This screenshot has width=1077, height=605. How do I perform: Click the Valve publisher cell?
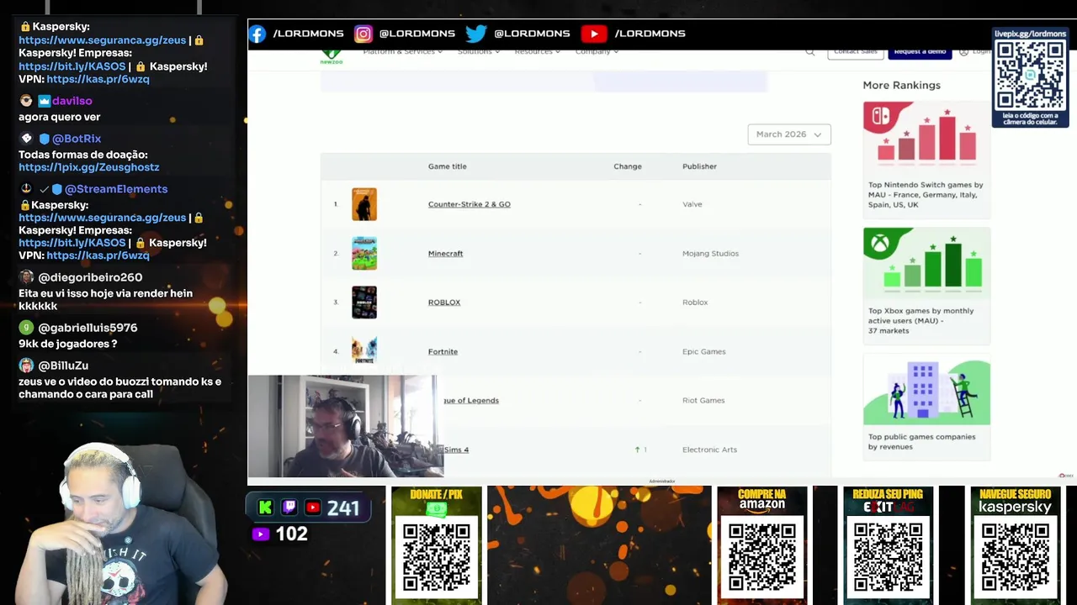pos(692,204)
